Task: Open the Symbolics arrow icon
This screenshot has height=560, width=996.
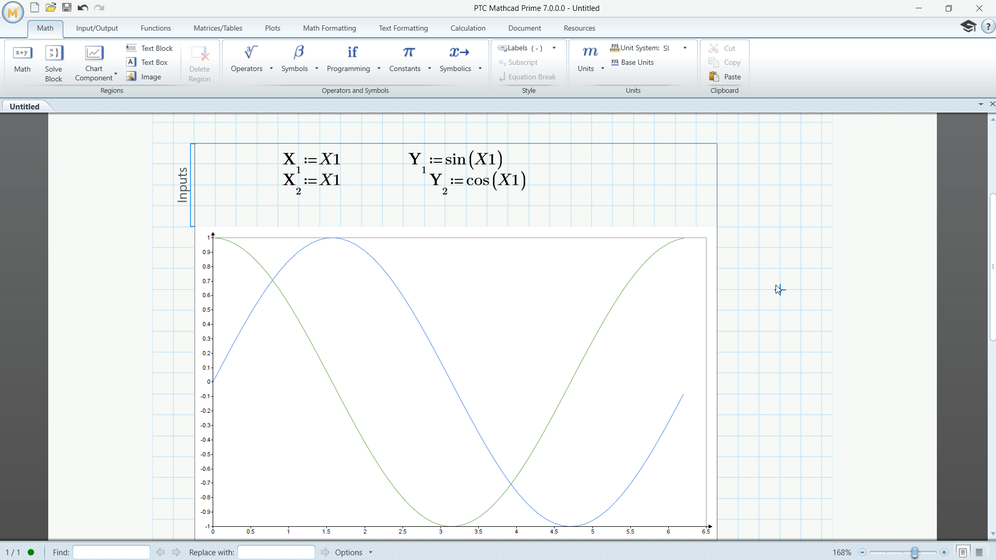Action: pos(459,52)
